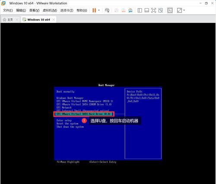Click the Send Ctrl+Alt+Del toolbar icon
Screen dimensions: 216x184
(x=107, y=10)
